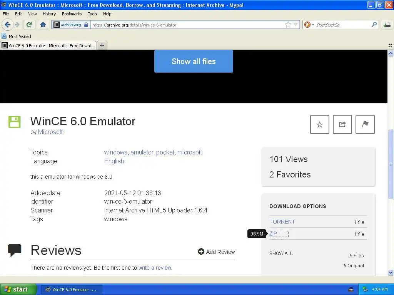Click the keyboard icon in the system tray
This screenshot has height=295, width=394.
[351, 290]
